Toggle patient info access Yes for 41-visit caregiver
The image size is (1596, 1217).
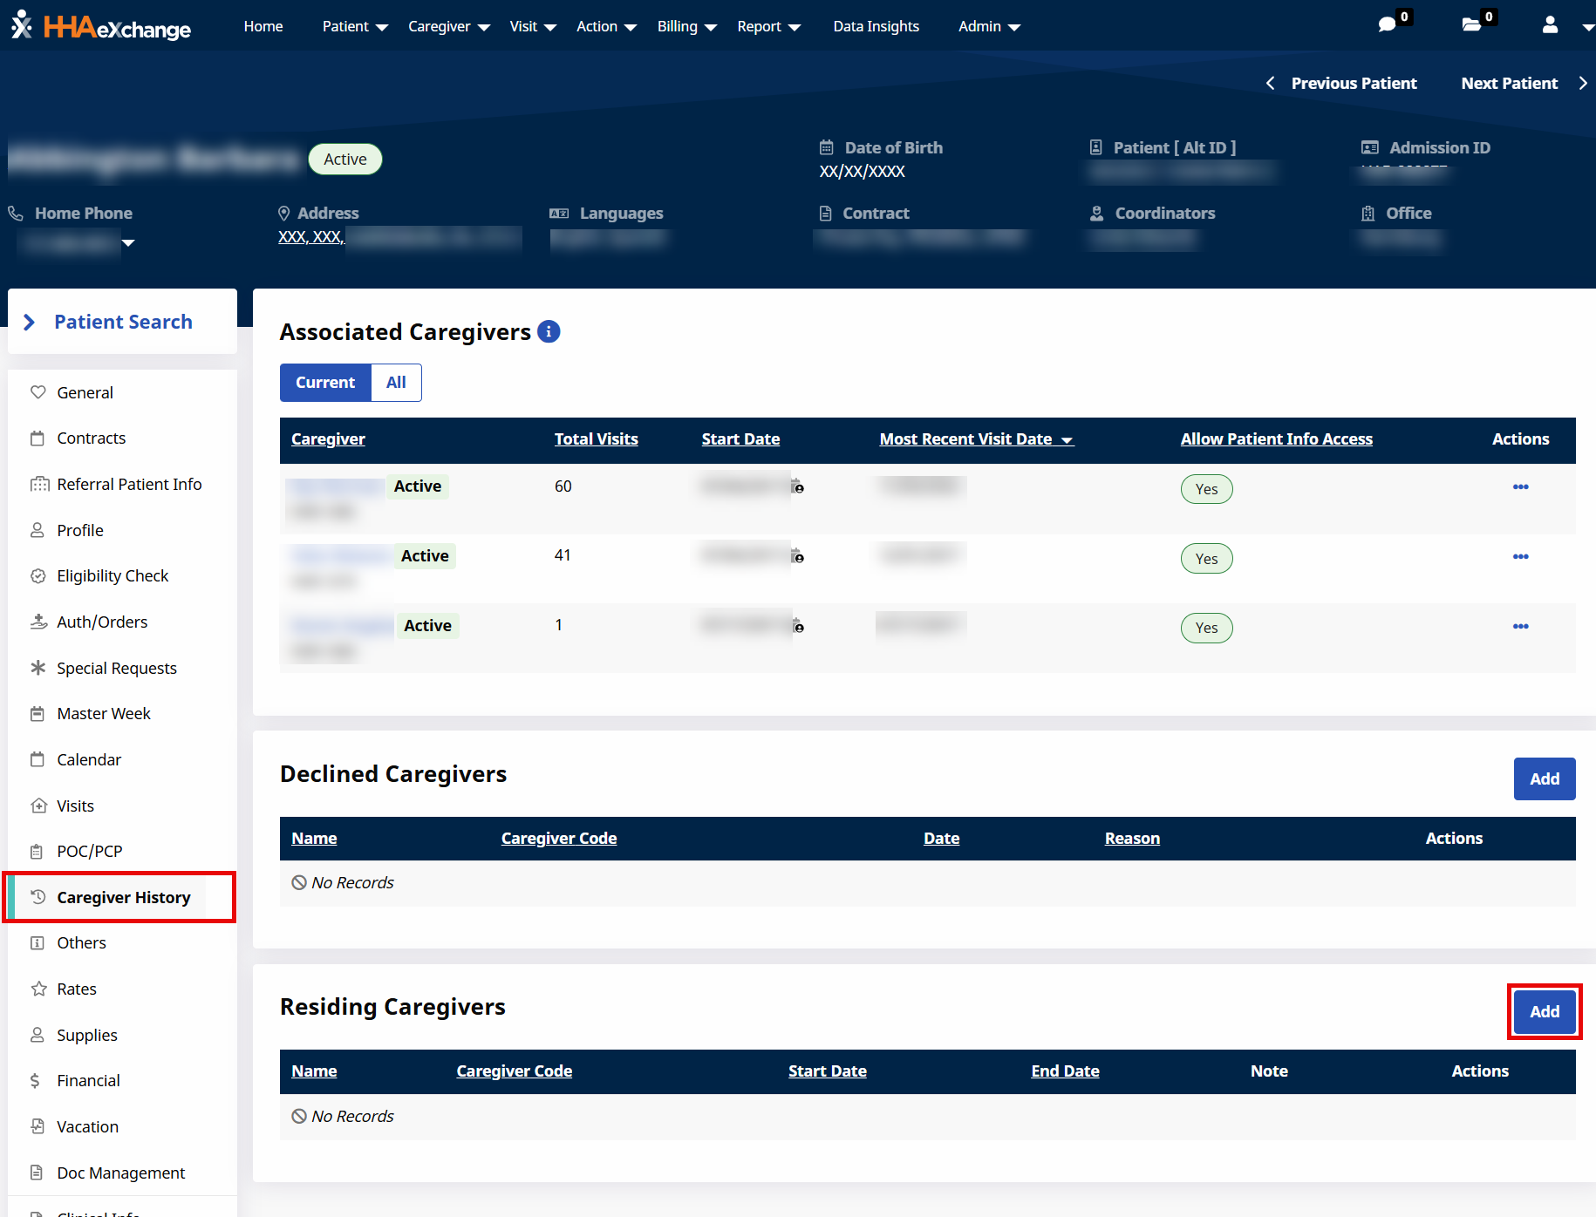tap(1207, 559)
